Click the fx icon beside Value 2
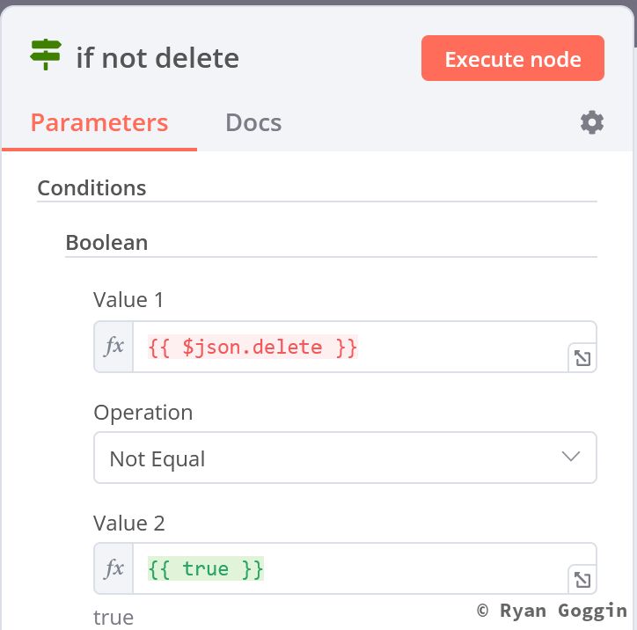Image resolution: width=637 pixels, height=630 pixels. [114, 568]
